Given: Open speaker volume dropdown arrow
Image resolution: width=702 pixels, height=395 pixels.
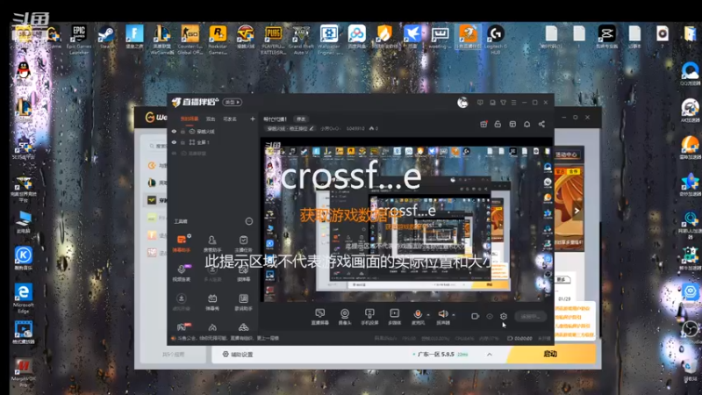Looking at the screenshot, I should [x=454, y=315].
